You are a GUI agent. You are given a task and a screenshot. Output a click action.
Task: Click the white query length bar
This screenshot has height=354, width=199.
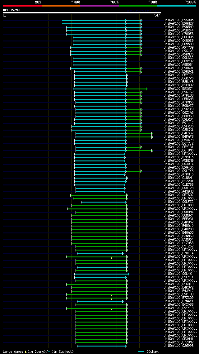[82, 13]
